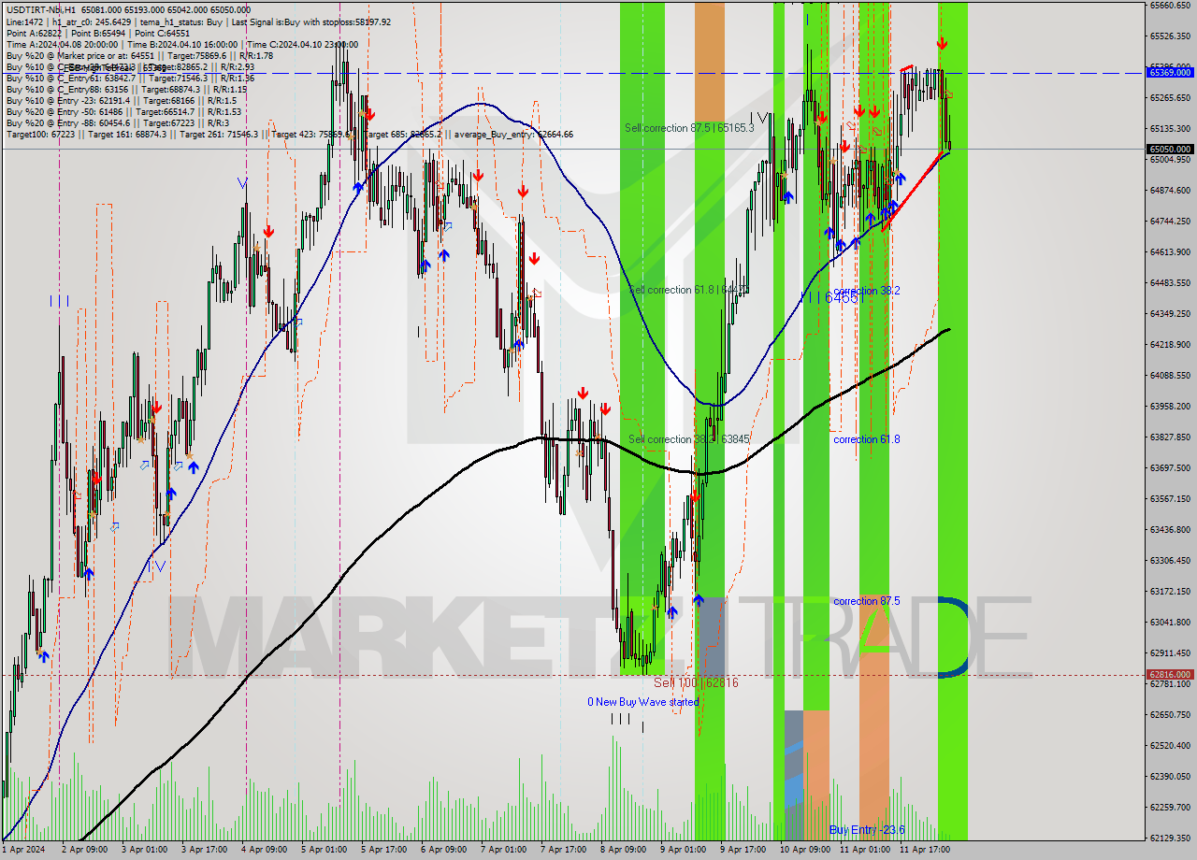Click the '4 Apr 09:00' time axis label
This screenshot has height=860, width=1197.
[x=265, y=850]
